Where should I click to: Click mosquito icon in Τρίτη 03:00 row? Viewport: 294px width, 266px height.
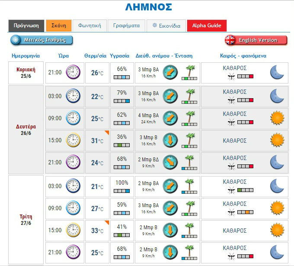(x=231, y=191)
